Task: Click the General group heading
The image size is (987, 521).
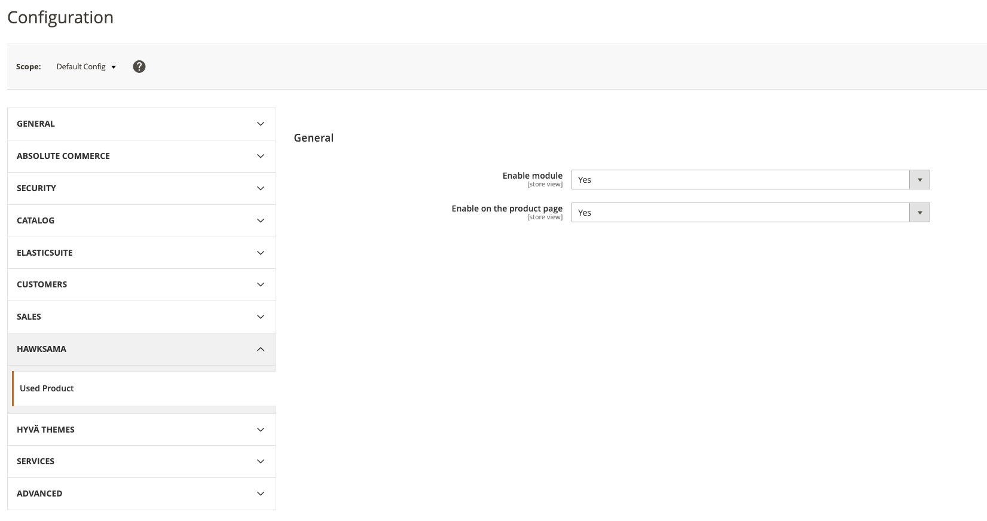Action: click(x=314, y=138)
